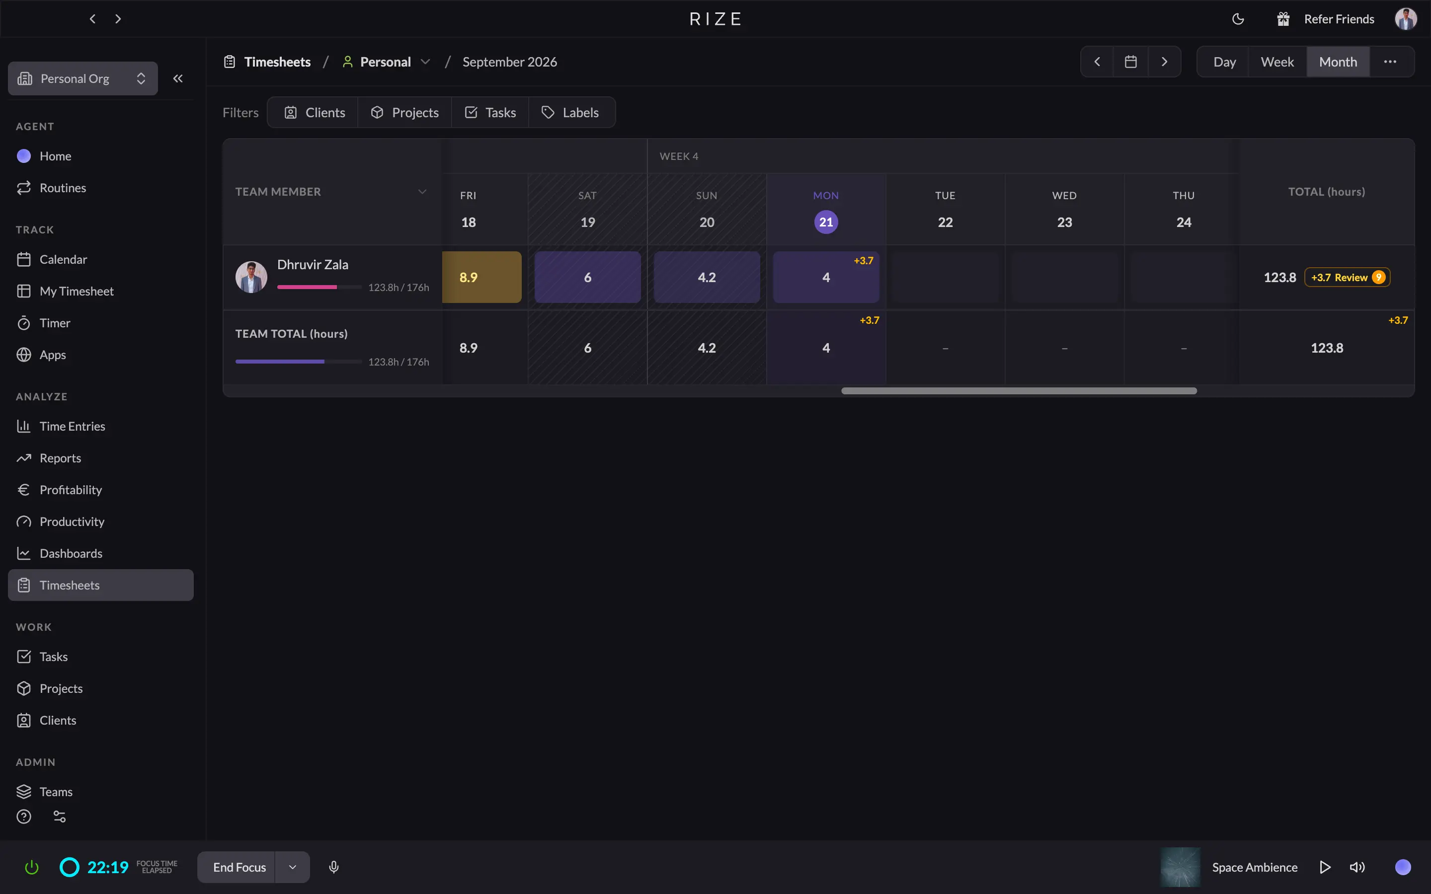
Task: Play the Space Ambience track
Action: (1325, 867)
